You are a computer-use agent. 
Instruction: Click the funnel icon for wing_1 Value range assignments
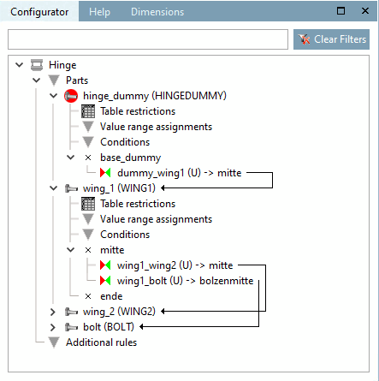tap(88, 219)
